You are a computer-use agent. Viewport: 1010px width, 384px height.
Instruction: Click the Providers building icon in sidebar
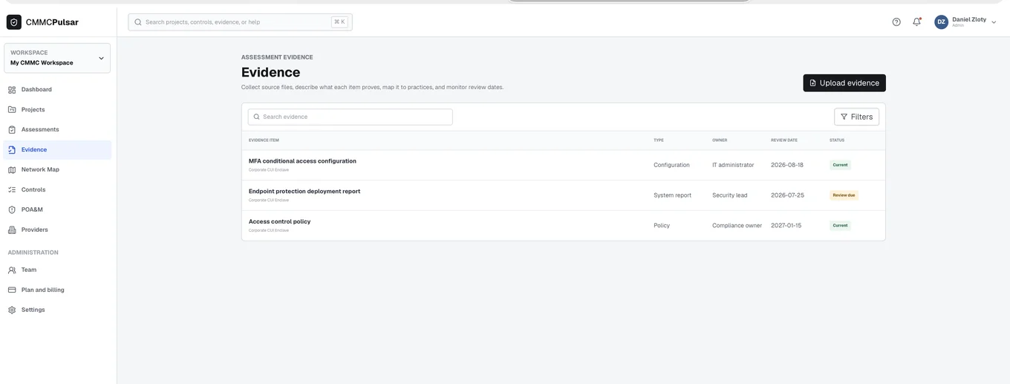[12, 230]
